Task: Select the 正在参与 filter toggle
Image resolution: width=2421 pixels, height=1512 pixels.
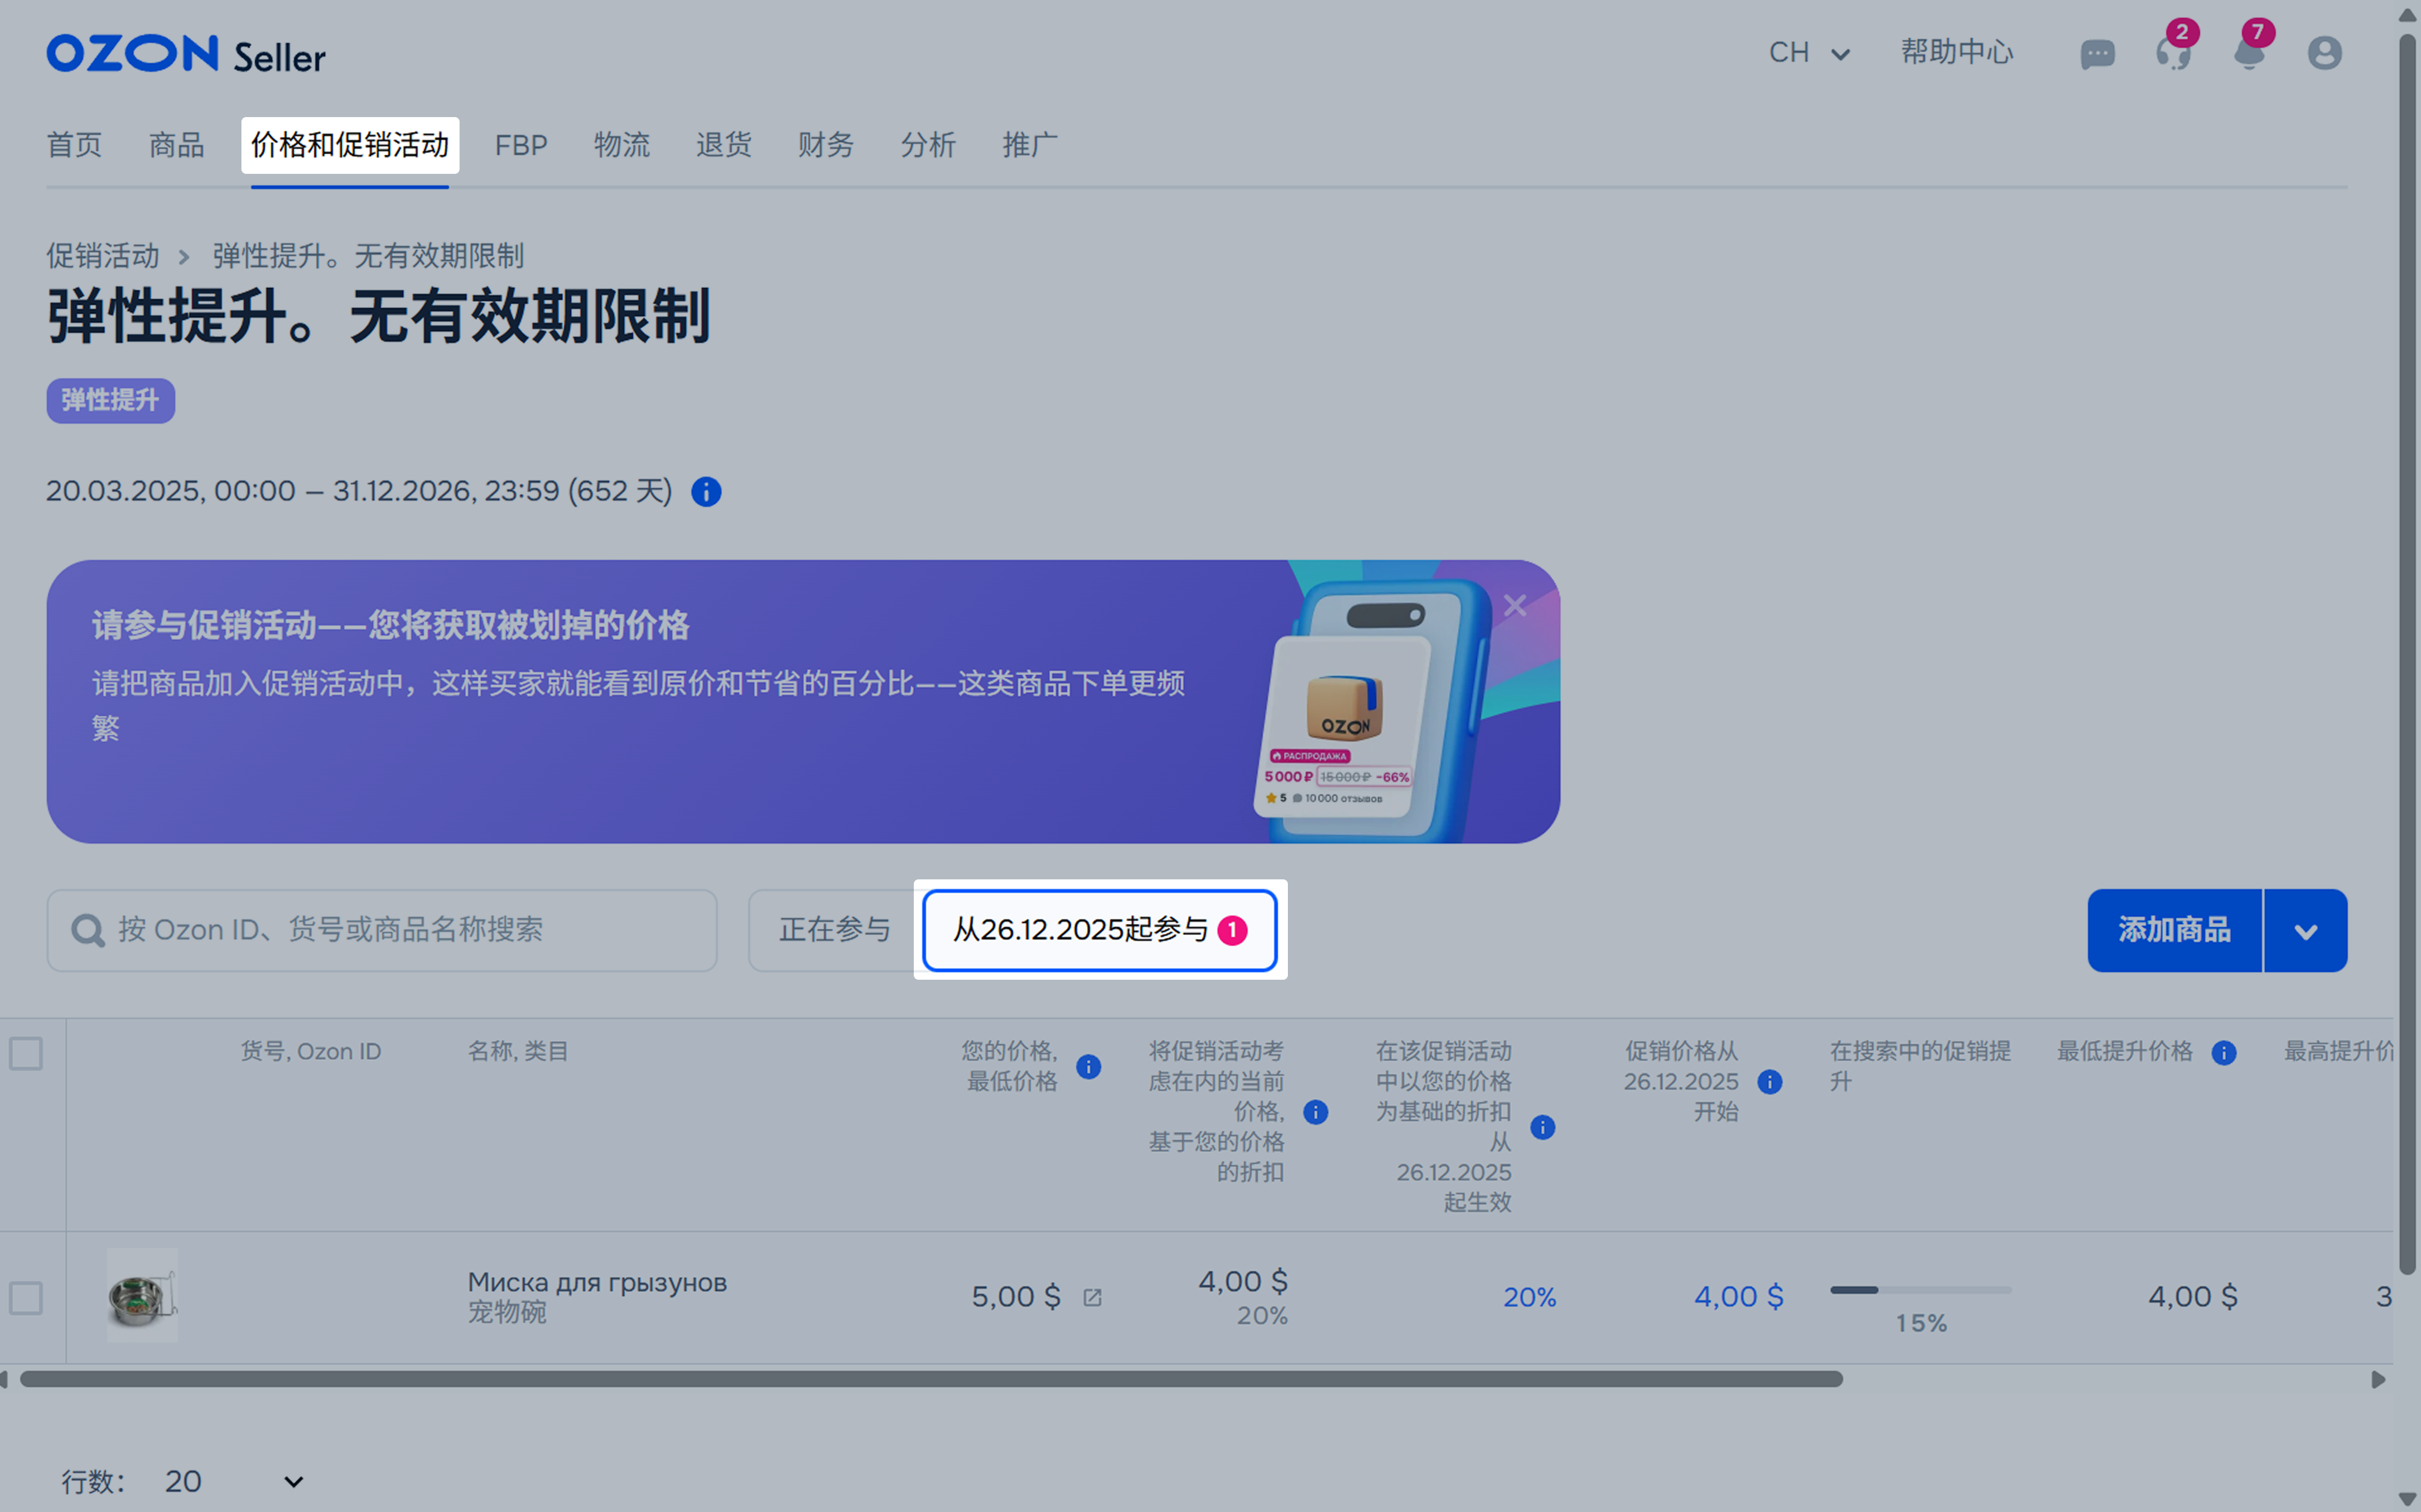Action: 834,930
